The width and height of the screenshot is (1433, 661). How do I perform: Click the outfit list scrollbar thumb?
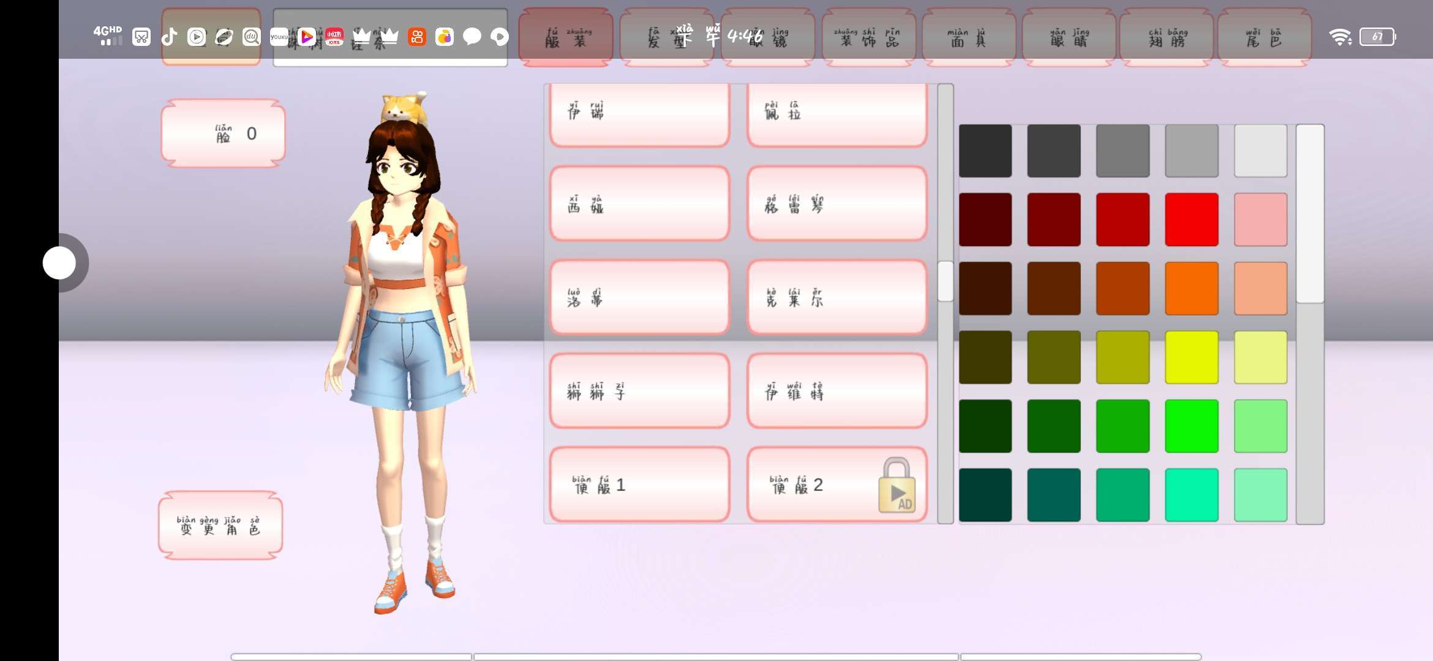point(945,281)
